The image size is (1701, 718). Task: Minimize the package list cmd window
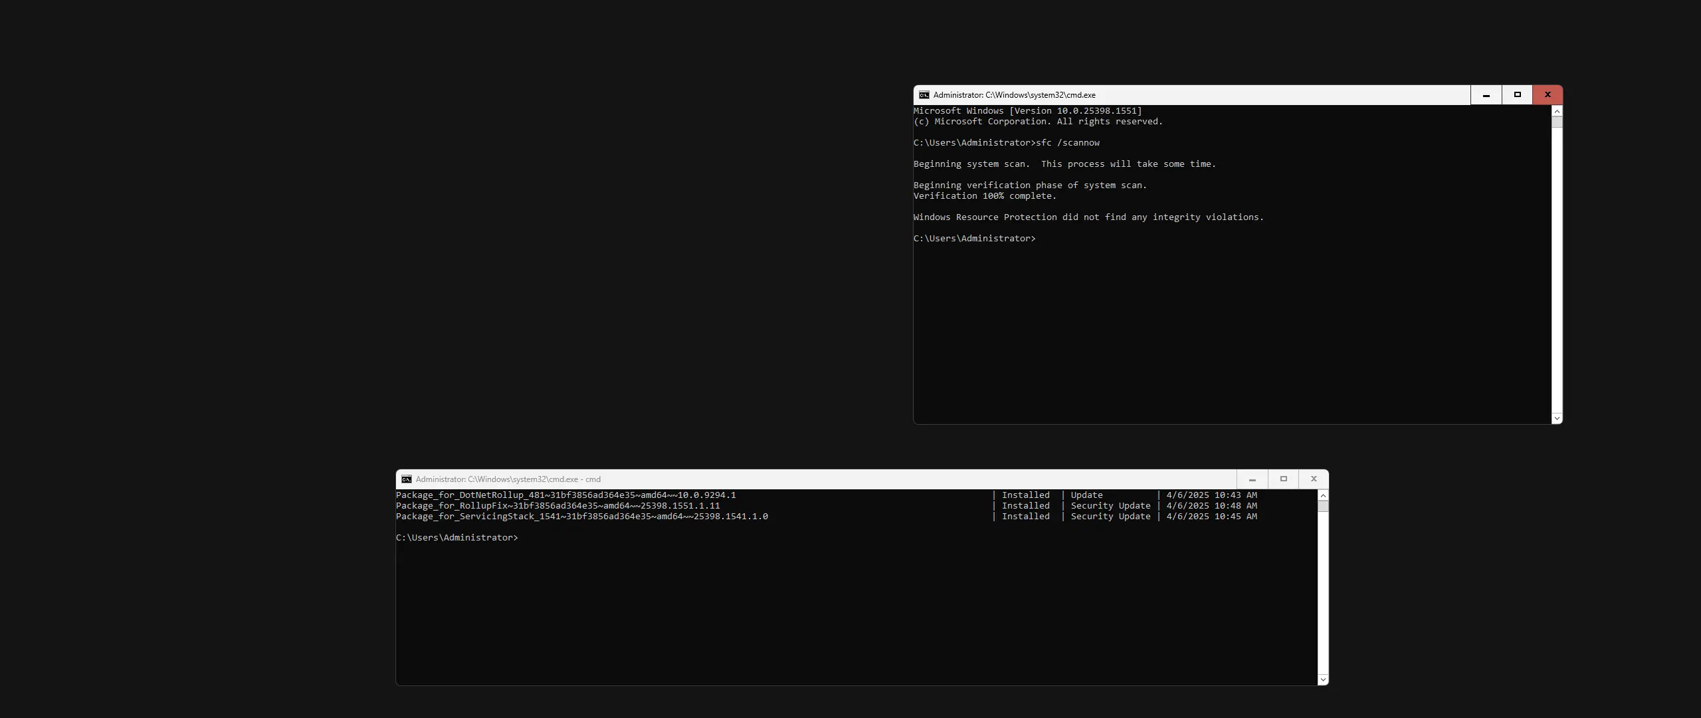coord(1252,479)
